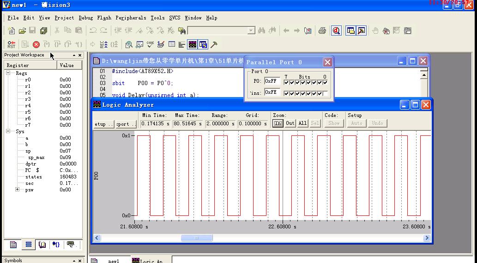Toggle the Output Window icon
This screenshot has height=263, width=477.
362,31
